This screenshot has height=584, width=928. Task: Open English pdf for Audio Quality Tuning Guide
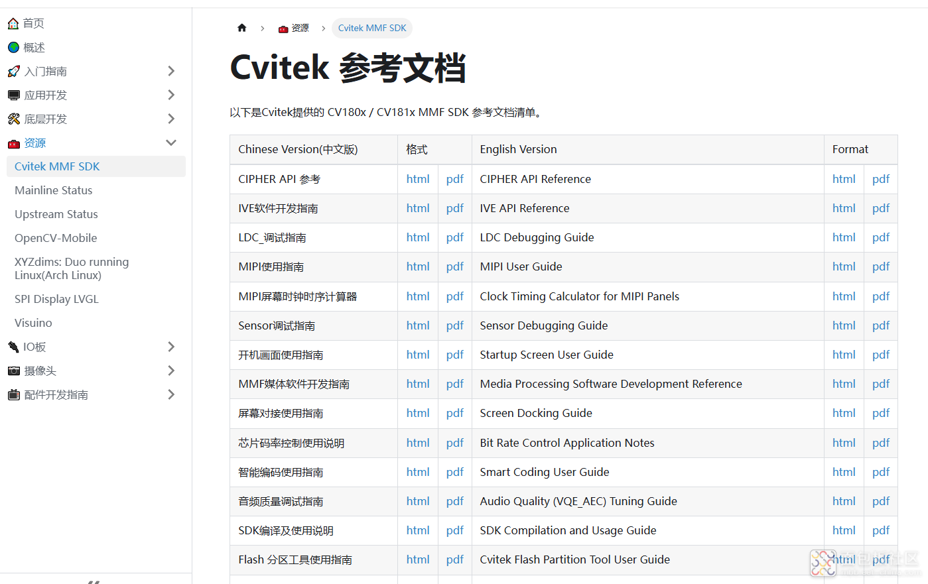point(881,501)
